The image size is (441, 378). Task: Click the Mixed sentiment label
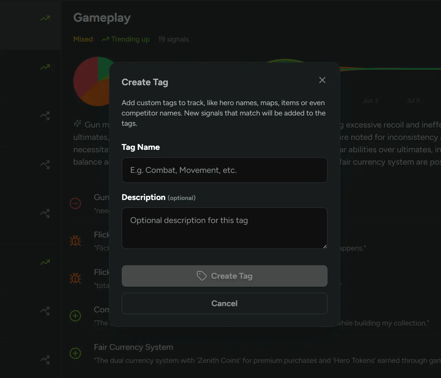(x=83, y=39)
